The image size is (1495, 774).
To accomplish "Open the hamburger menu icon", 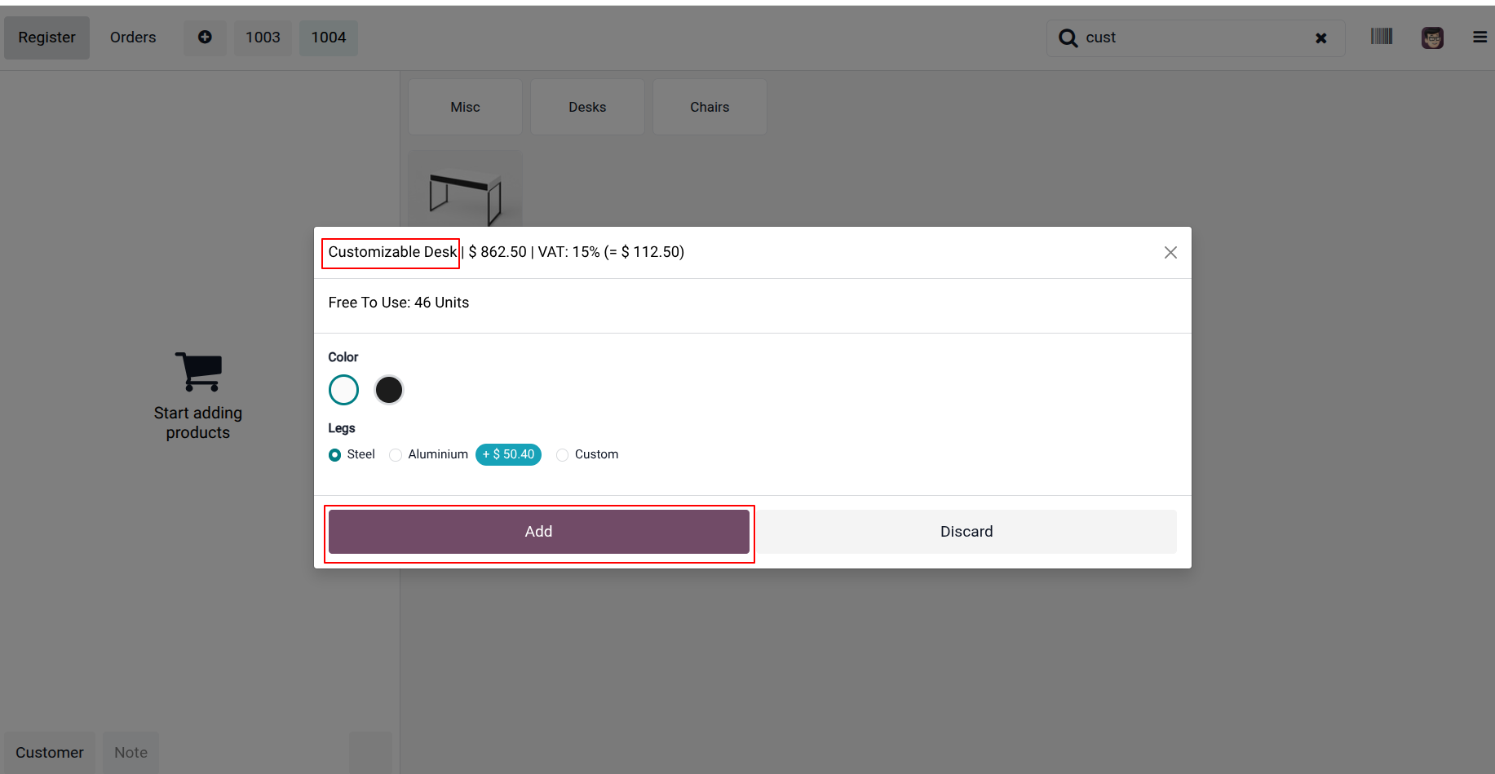I will tap(1480, 38).
